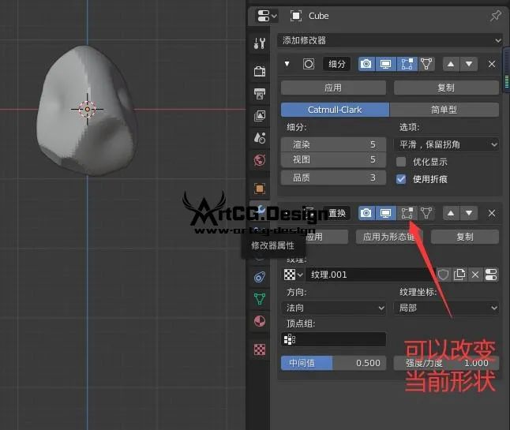
Task: Select the Catmull-Clark subdivision type
Action: pyautogui.click(x=335, y=110)
